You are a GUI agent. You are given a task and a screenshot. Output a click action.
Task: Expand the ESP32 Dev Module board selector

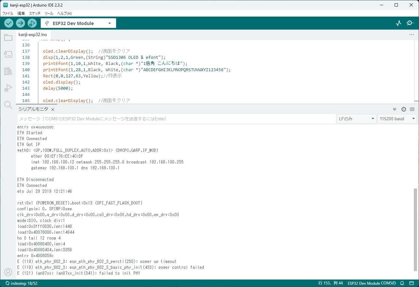point(78,23)
